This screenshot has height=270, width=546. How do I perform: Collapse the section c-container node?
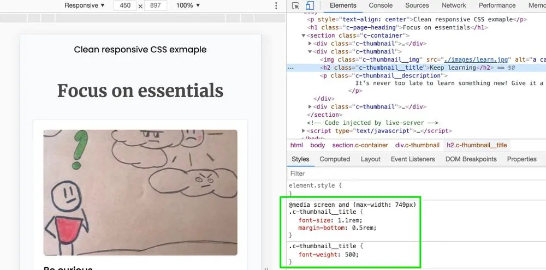click(x=305, y=36)
